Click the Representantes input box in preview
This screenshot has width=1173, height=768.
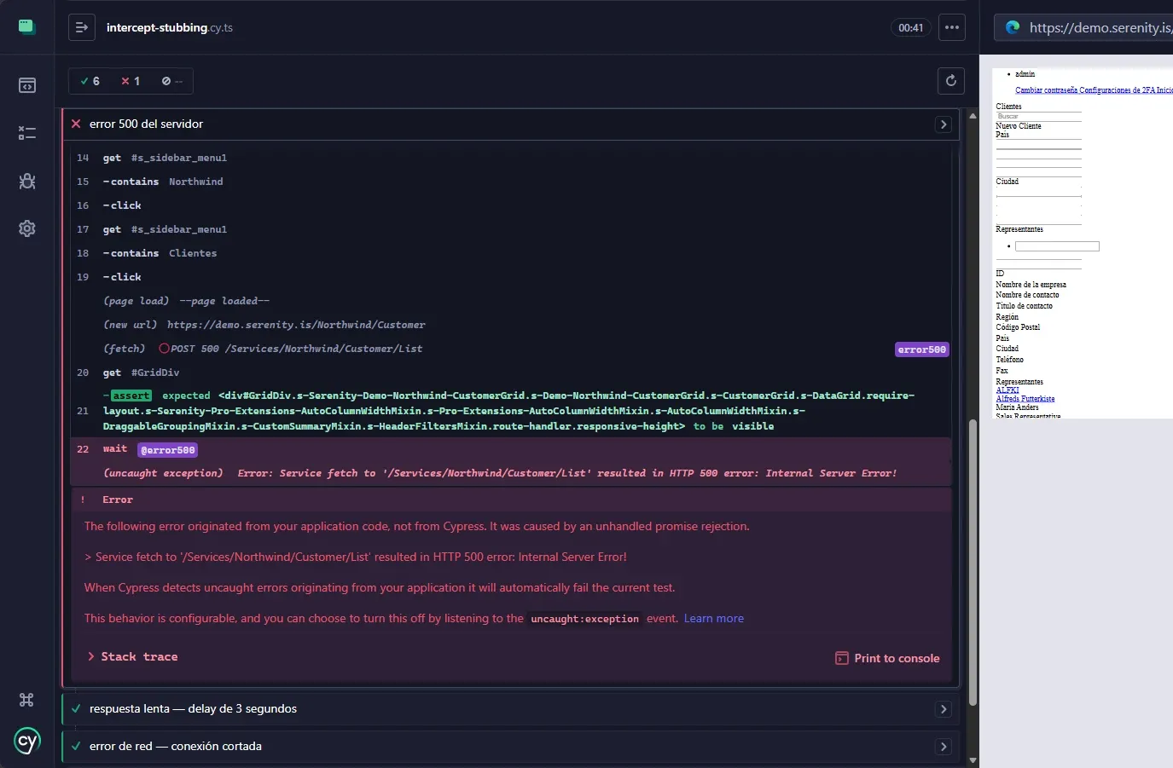(x=1057, y=246)
